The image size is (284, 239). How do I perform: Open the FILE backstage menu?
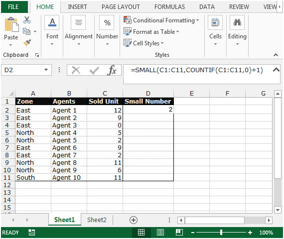(13, 7)
